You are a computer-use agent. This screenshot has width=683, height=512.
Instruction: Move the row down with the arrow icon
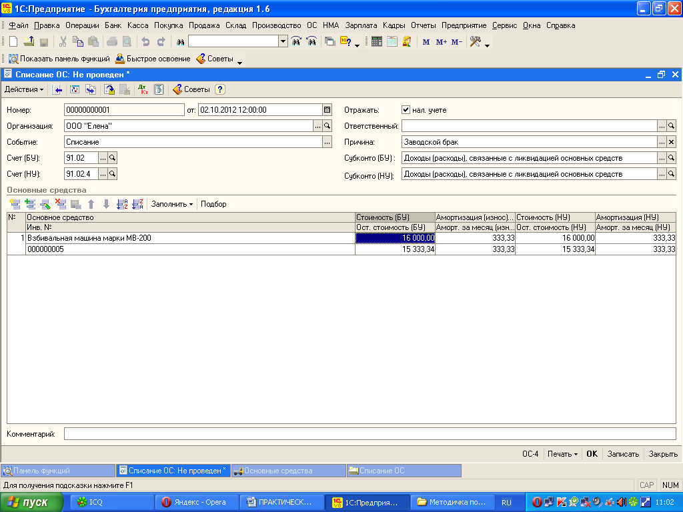click(106, 204)
